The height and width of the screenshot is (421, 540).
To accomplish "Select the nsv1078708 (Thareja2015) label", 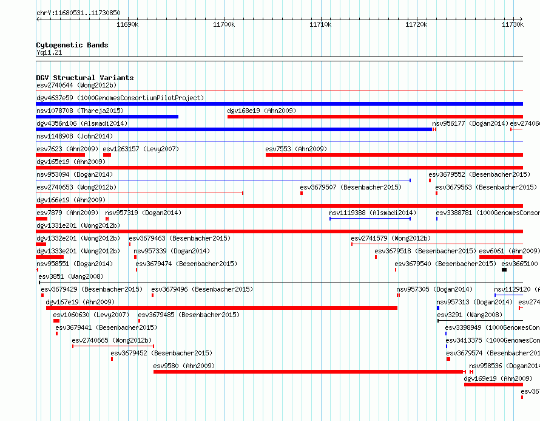I will click(x=80, y=111).
